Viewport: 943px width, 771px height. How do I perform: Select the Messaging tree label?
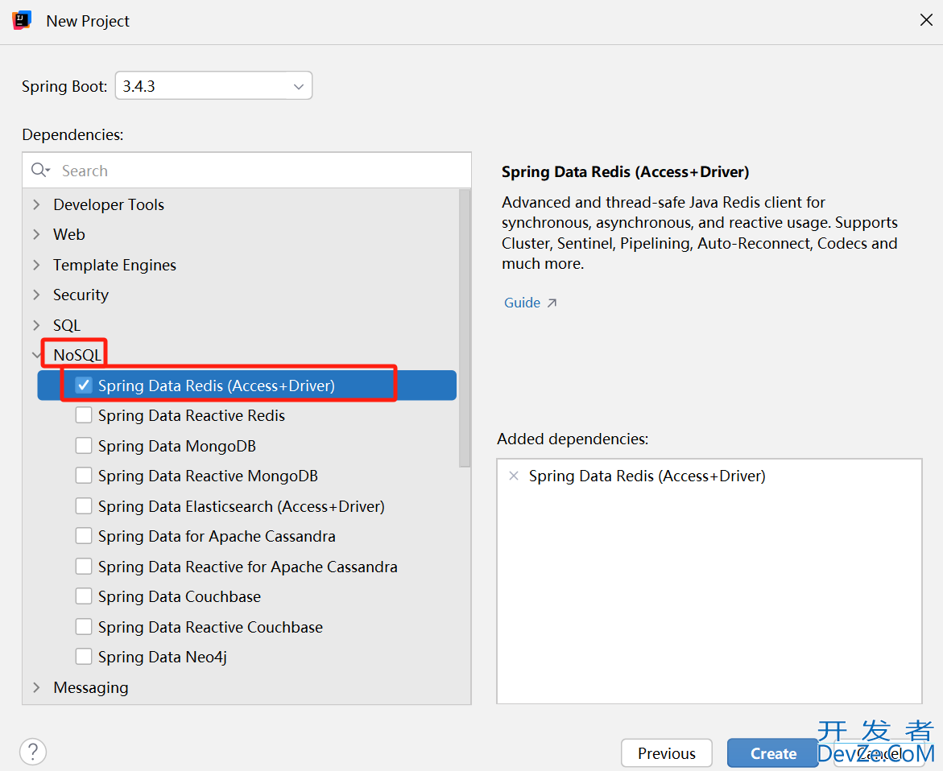[x=91, y=687]
